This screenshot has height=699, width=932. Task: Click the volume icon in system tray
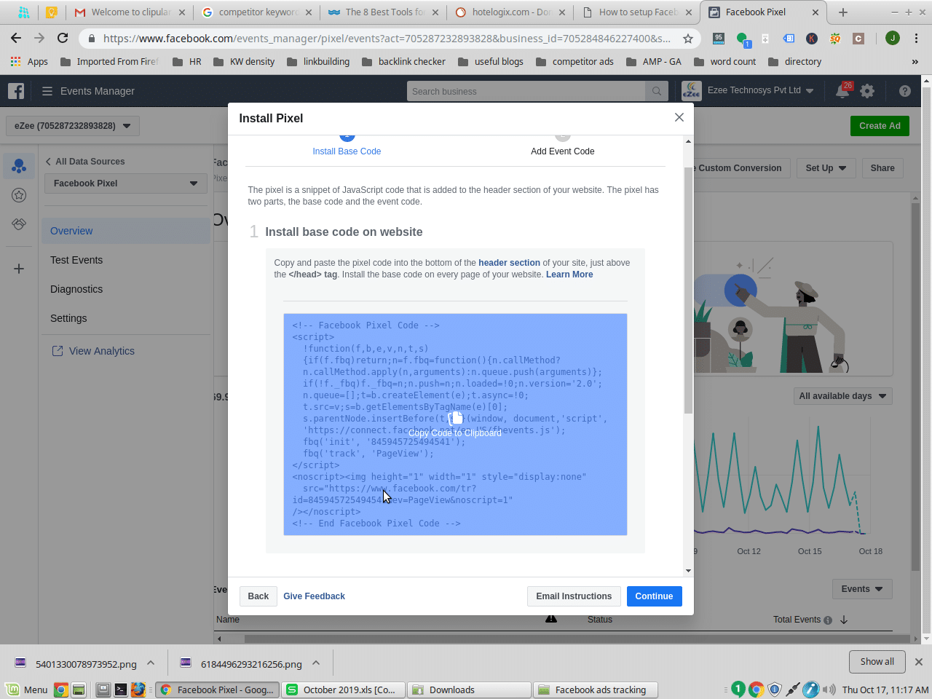coord(829,690)
